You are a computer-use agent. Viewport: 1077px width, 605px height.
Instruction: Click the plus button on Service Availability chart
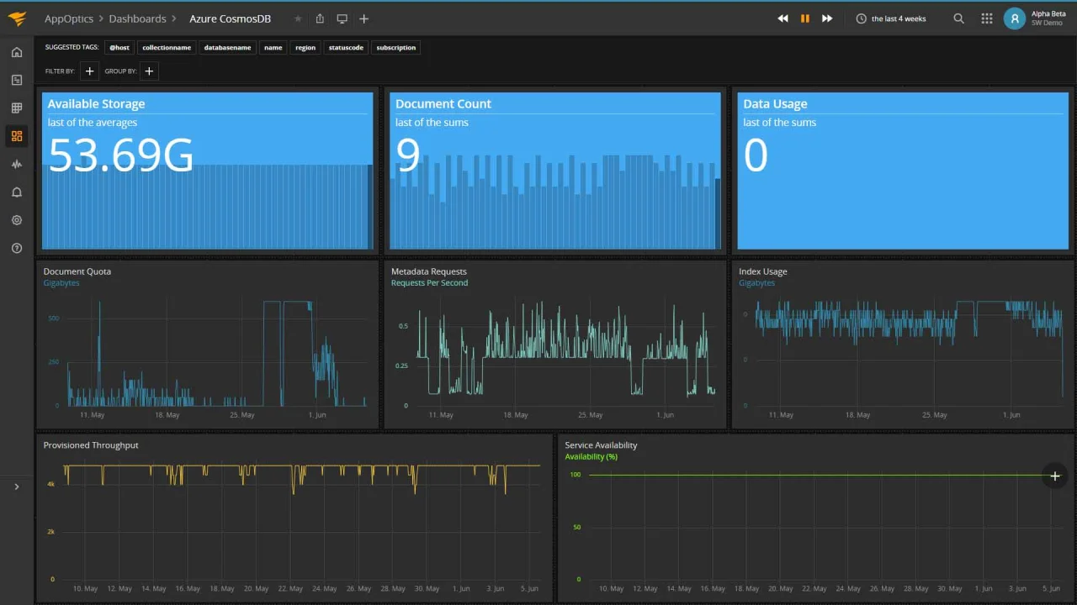[x=1054, y=476]
